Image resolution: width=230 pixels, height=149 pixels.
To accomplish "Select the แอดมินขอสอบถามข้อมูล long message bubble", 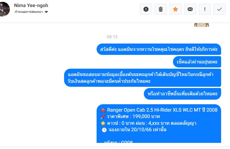I will pyautogui.click(x=142, y=78).
